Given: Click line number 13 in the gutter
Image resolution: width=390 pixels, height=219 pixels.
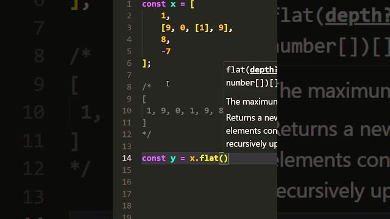Looking at the screenshot, I should pyautogui.click(x=127, y=146).
